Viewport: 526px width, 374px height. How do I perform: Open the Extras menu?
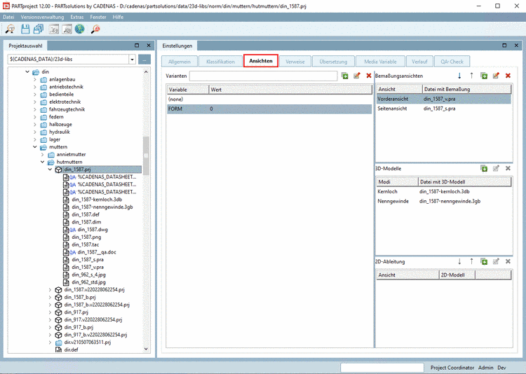(77, 17)
